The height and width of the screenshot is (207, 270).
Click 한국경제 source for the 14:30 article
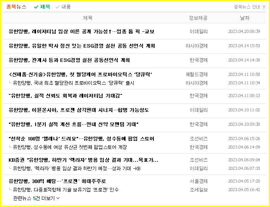tap(199, 60)
